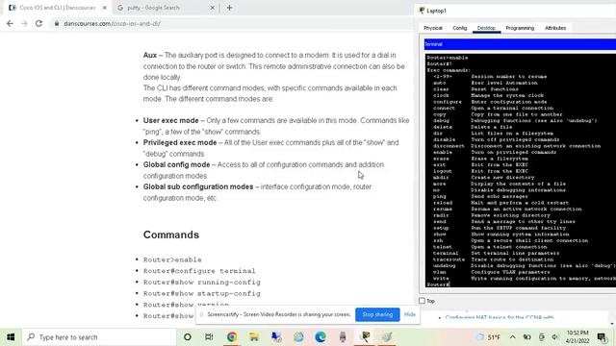Click the Router# prompt in the terminal

(438, 284)
